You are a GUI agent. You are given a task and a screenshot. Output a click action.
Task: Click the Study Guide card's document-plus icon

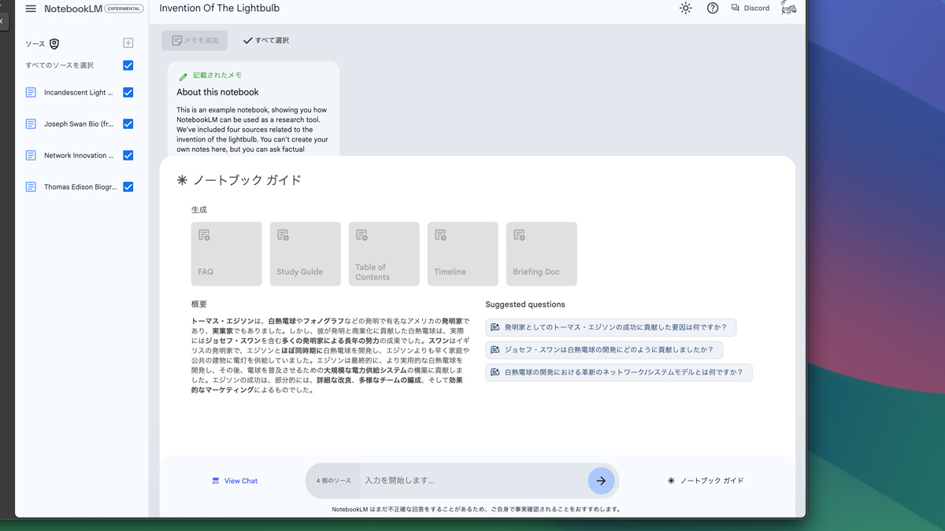[x=283, y=235]
